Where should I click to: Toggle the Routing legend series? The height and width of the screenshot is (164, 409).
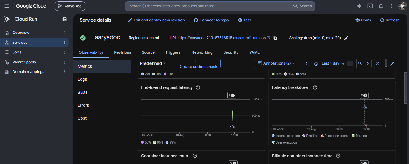(360, 136)
